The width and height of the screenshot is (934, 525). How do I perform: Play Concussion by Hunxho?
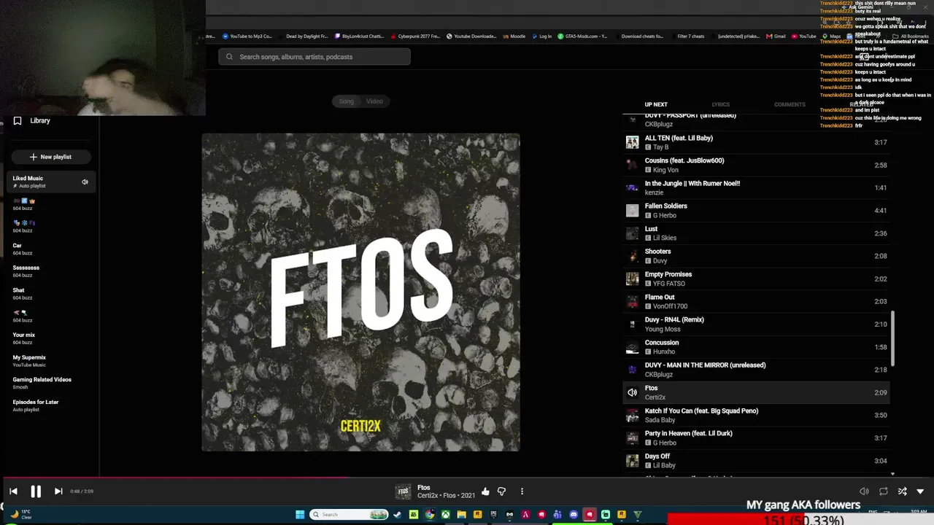click(x=757, y=347)
